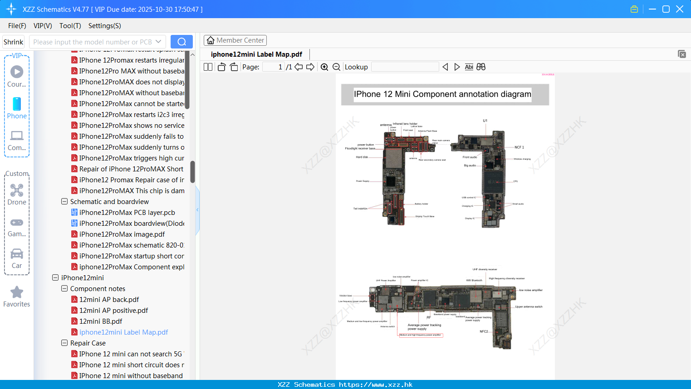Go to next page arrow
The image size is (691, 389).
[310, 67]
